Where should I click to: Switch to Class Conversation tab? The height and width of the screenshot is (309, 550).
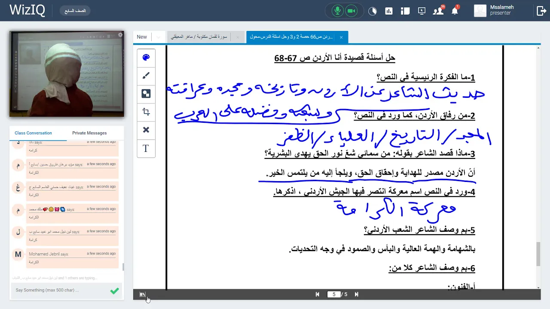coord(33,133)
